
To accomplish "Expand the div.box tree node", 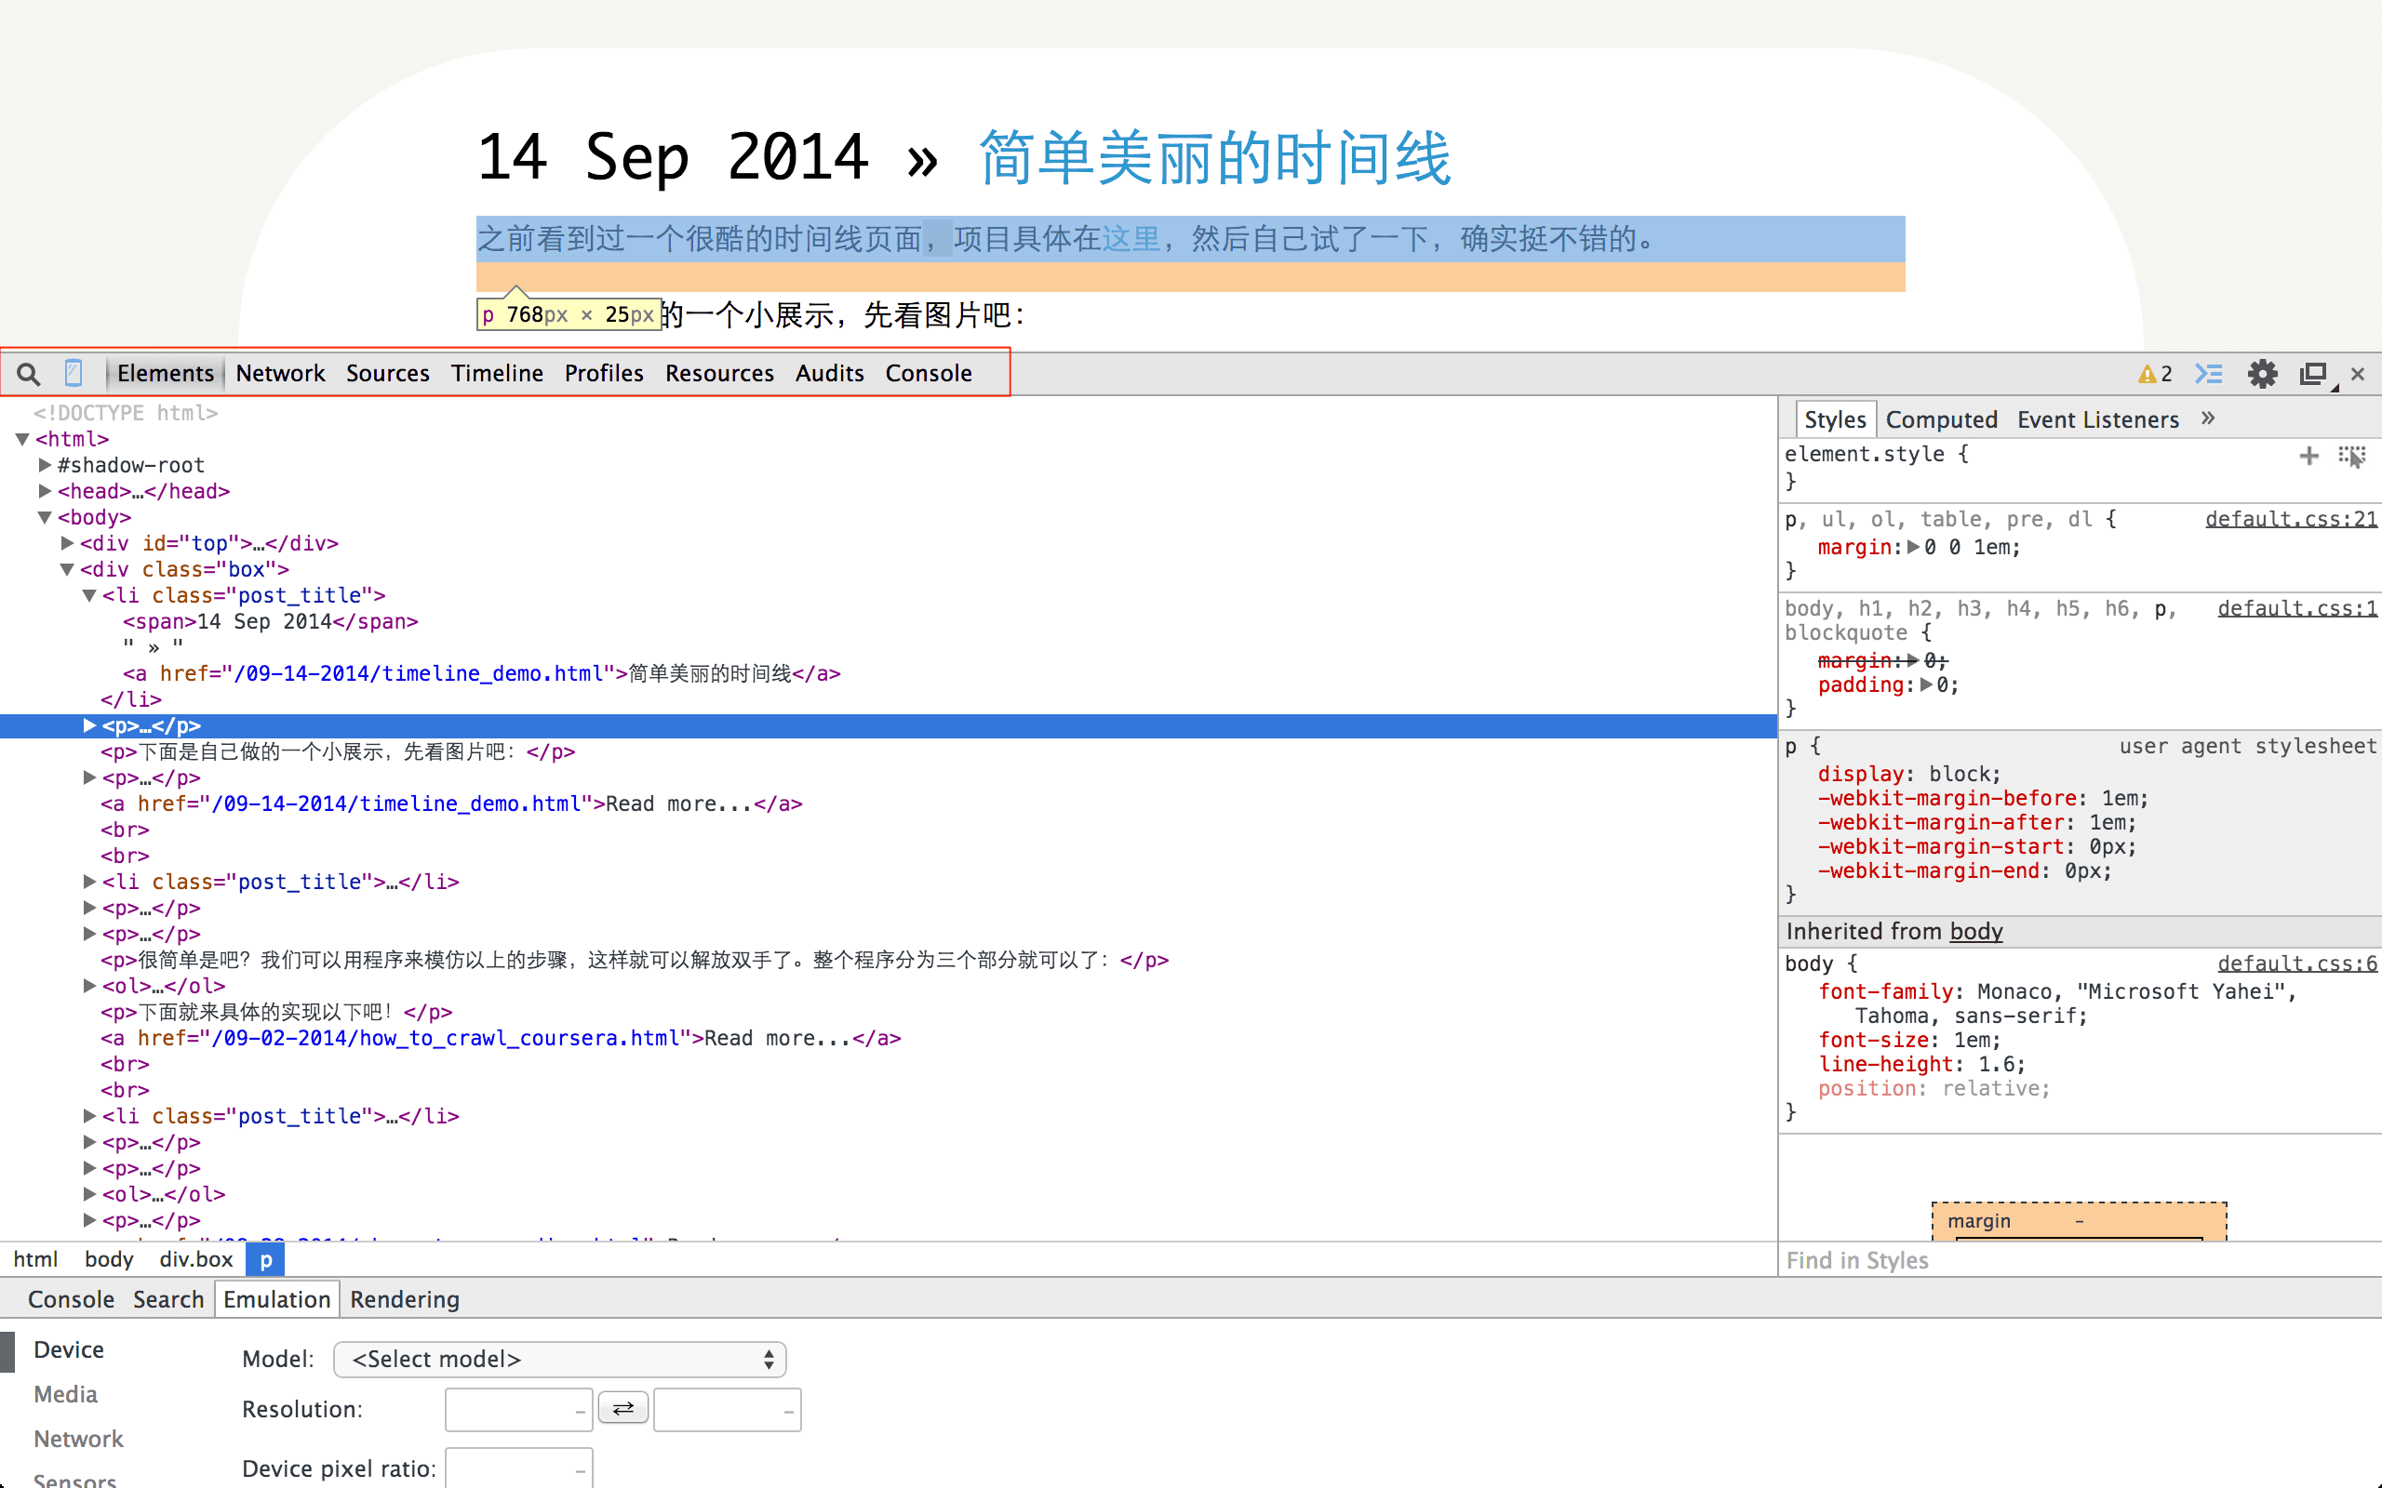I will tap(67, 567).
